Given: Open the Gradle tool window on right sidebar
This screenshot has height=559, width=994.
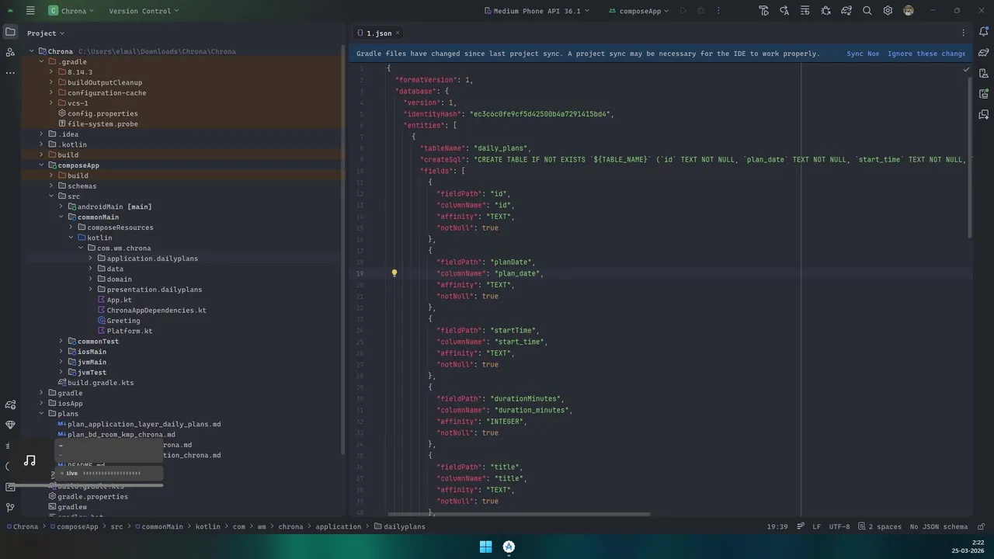Looking at the screenshot, I should (x=984, y=53).
